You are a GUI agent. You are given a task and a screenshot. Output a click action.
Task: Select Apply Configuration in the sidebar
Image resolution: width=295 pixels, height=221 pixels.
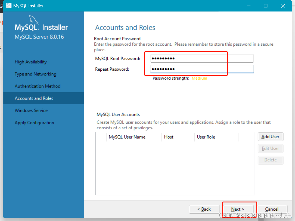(x=34, y=123)
